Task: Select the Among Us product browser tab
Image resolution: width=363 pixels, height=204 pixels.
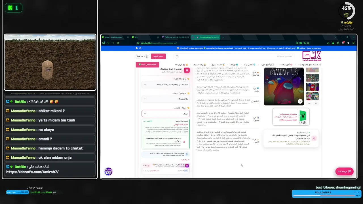Action: click(x=205, y=37)
